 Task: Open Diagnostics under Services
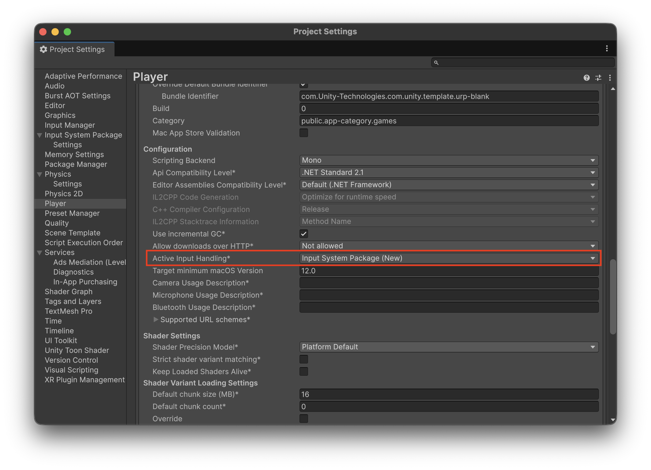tap(73, 272)
